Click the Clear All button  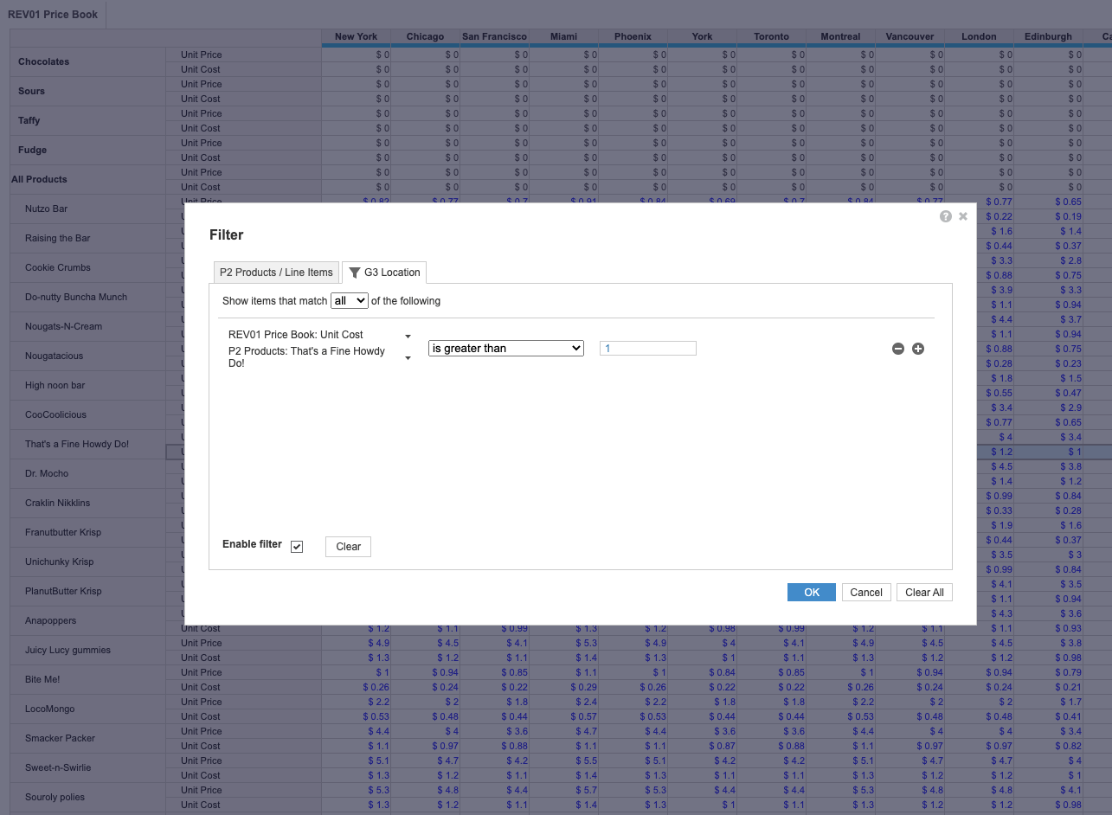coord(924,592)
